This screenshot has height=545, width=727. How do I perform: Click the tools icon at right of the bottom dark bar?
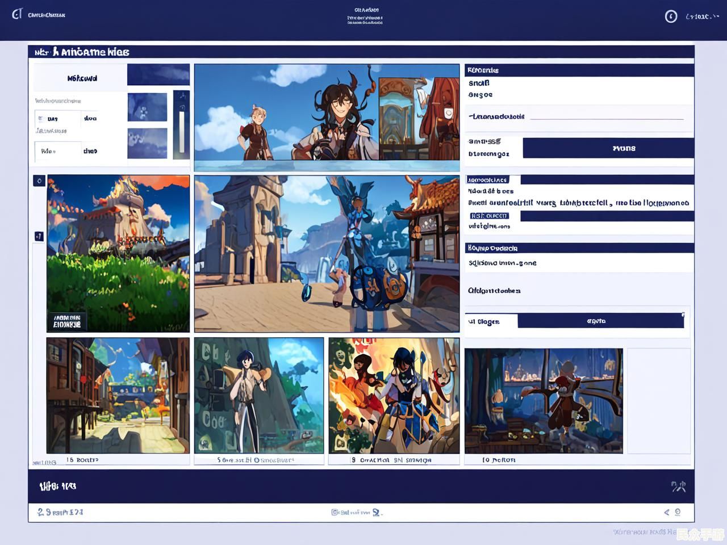click(678, 487)
